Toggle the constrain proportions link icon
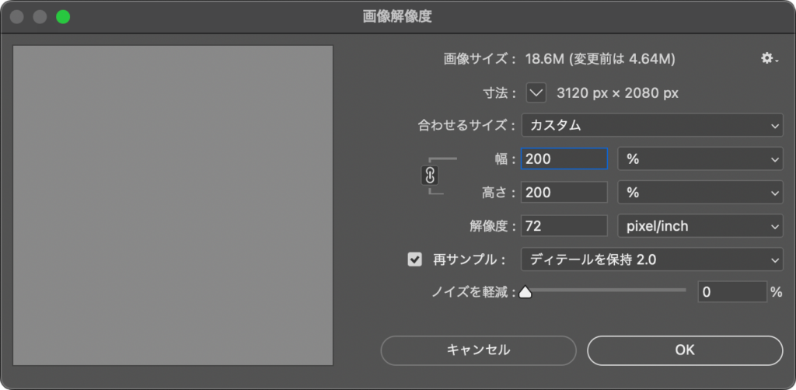Image resolution: width=796 pixels, height=390 pixels. pyautogui.click(x=430, y=176)
